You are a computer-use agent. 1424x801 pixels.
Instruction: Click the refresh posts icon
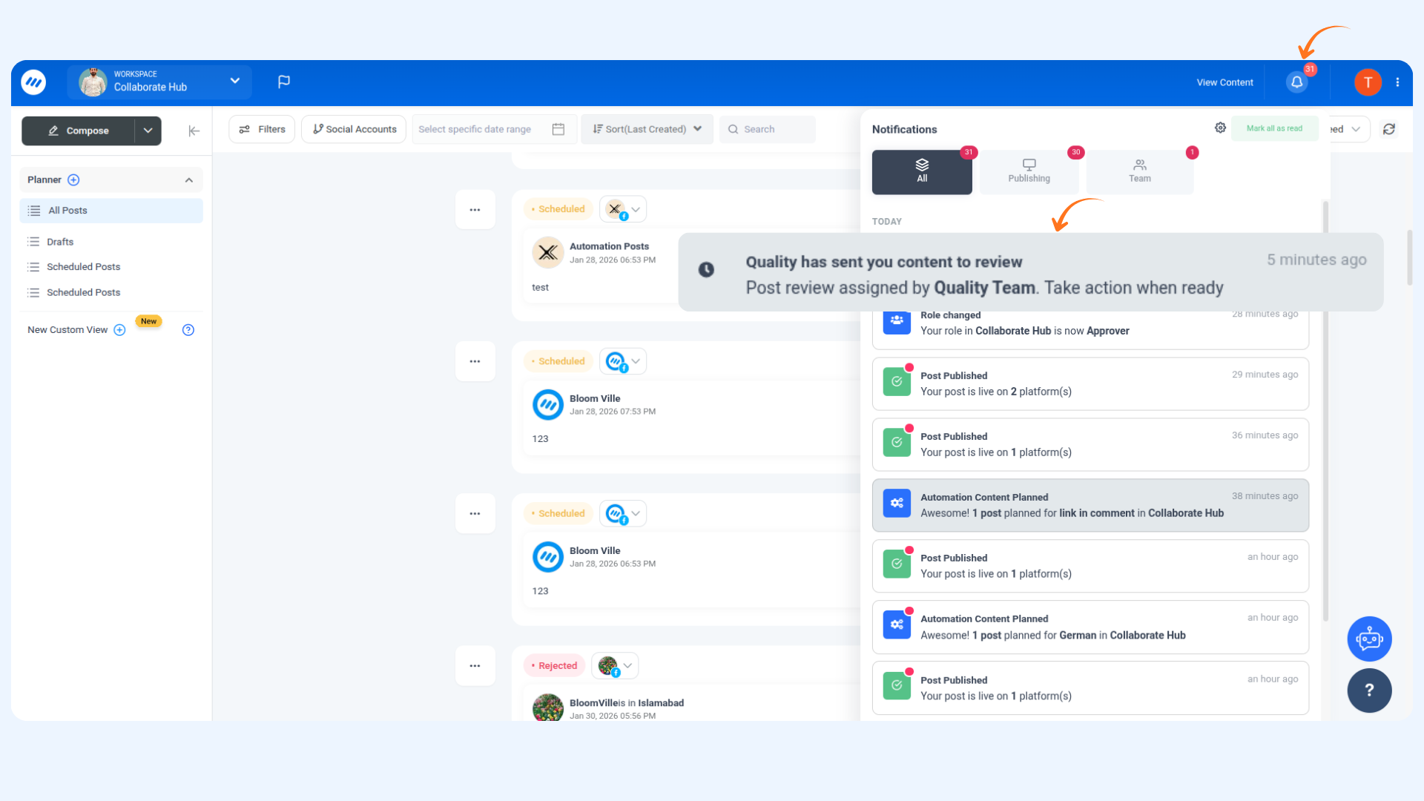tap(1389, 129)
